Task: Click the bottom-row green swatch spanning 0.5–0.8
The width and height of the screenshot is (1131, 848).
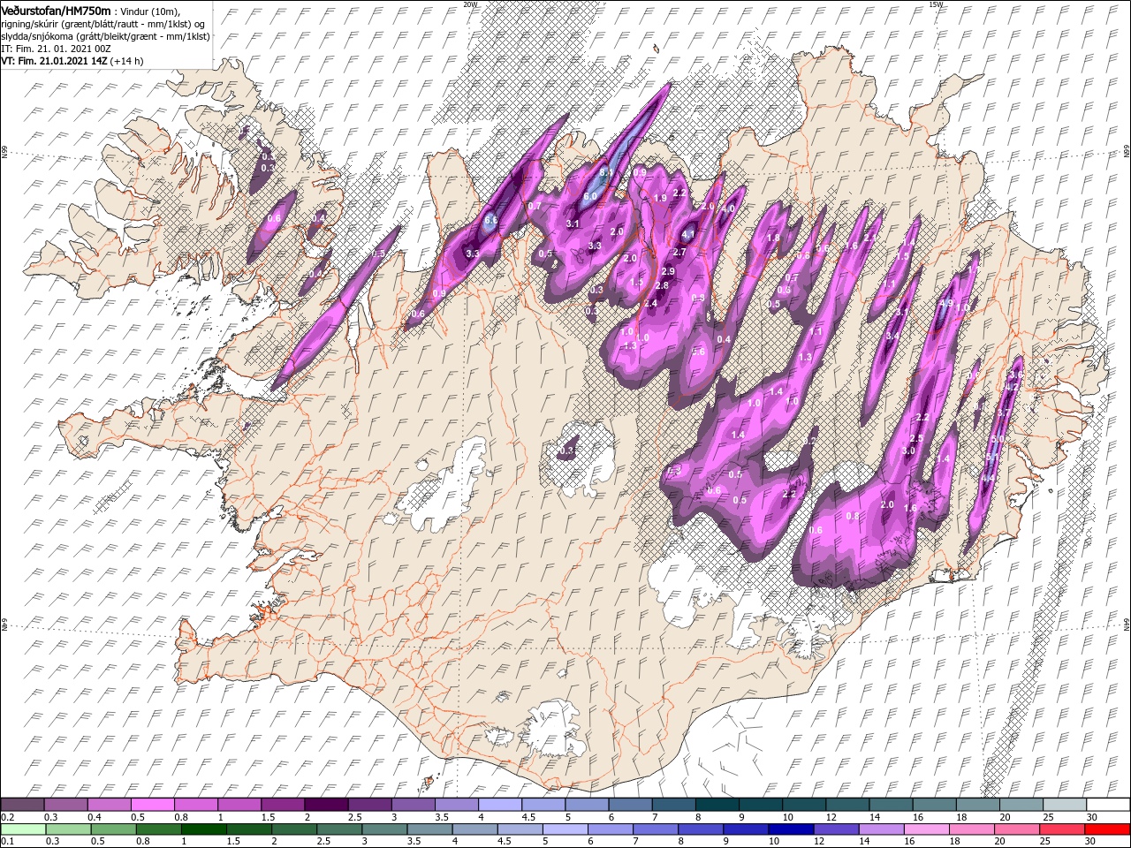Action: click(x=114, y=829)
